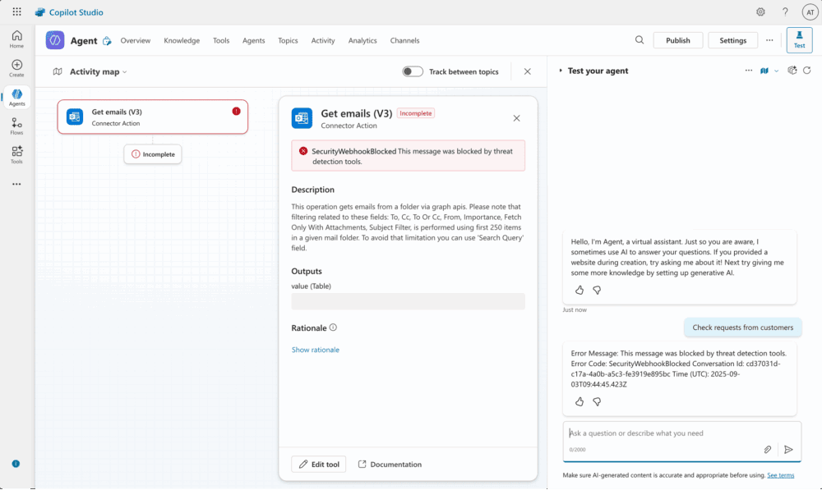Open the Analytics tab

(x=363, y=40)
